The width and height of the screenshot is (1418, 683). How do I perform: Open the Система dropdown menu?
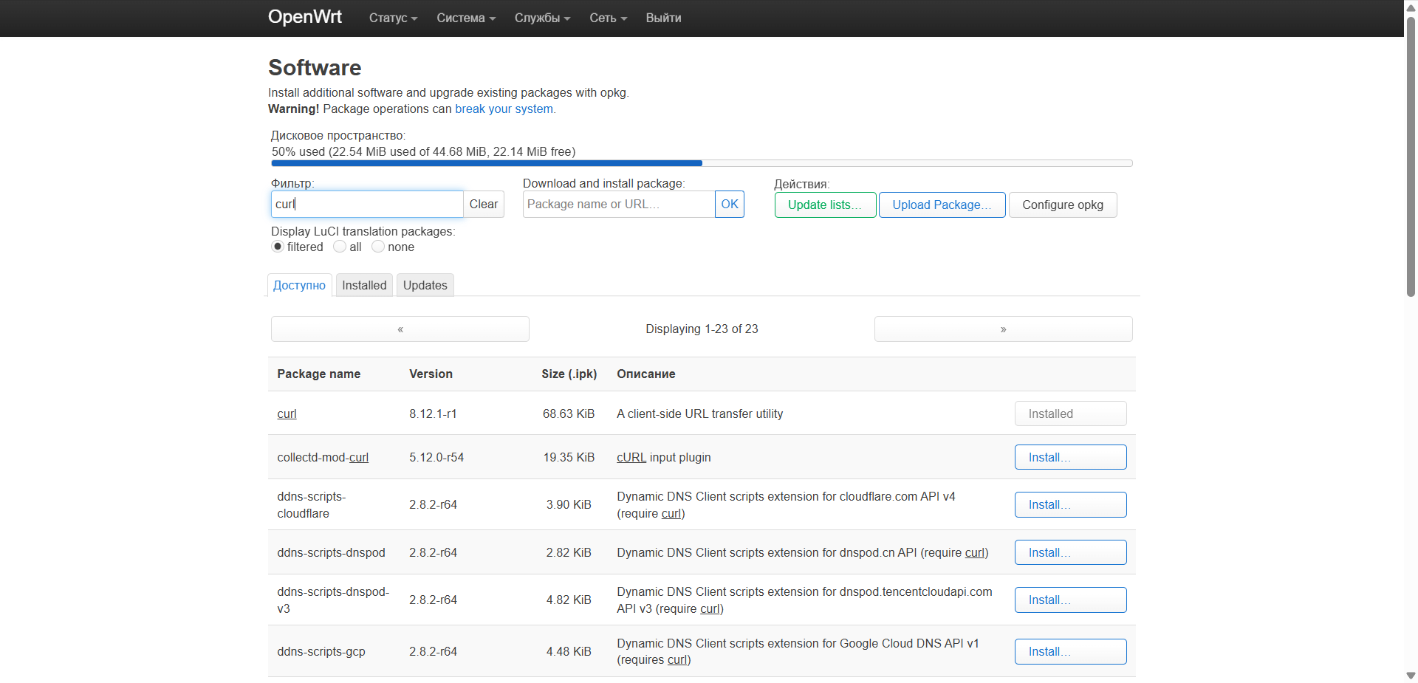(x=465, y=18)
